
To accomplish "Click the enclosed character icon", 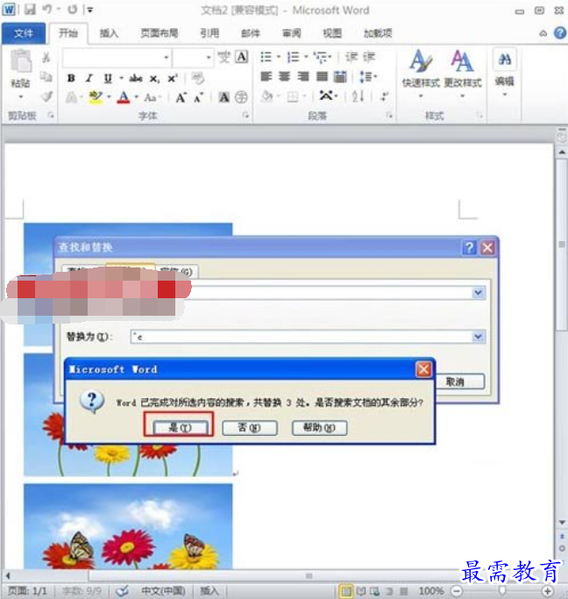I will pyautogui.click(x=241, y=97).
